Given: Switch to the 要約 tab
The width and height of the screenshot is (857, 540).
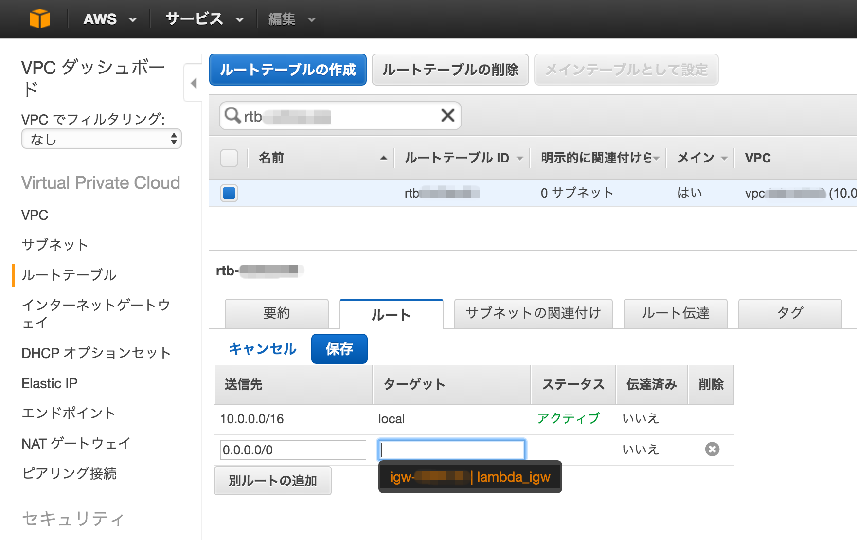Looking at the screenshot, I should pos(276,313).
